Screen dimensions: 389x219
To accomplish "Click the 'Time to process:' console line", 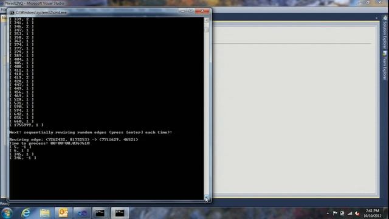I will click(49, 144).
